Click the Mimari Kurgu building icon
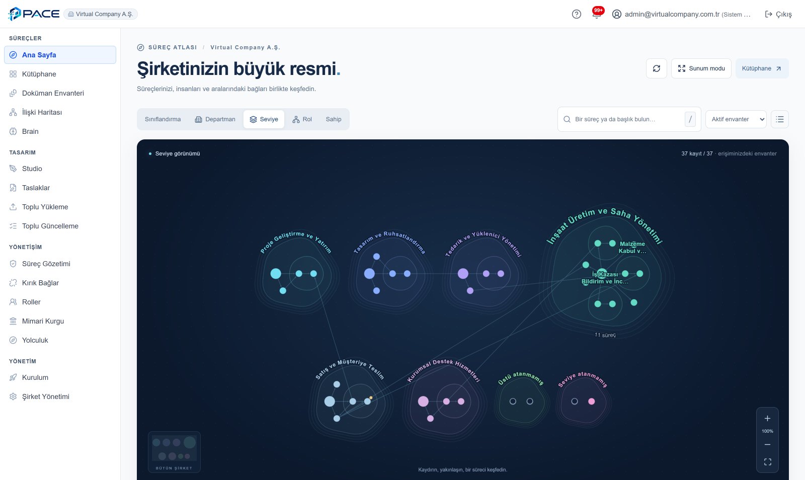The image size is (805, 480). 13,321
